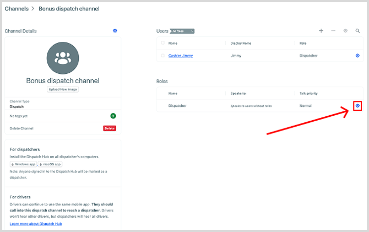This screenshot has height=232, width=369.
Task: Open the All roles filter dropdown
Action: pyautogui.click(x=182, y=31)
